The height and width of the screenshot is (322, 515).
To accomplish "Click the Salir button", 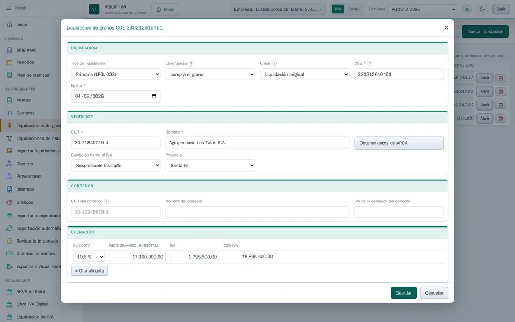I will [x=501, y=9].
